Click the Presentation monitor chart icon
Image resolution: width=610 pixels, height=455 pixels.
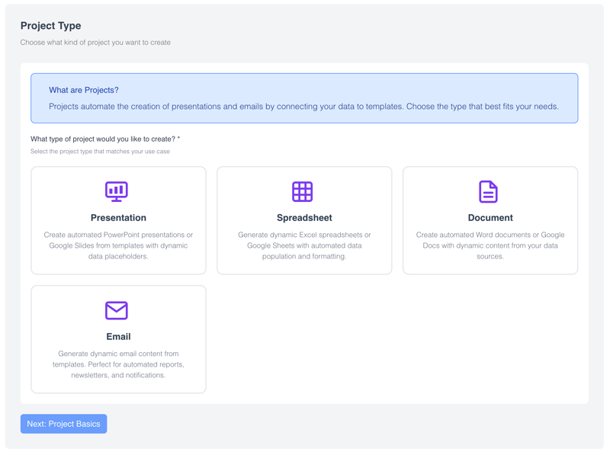(x=117, y=191)
